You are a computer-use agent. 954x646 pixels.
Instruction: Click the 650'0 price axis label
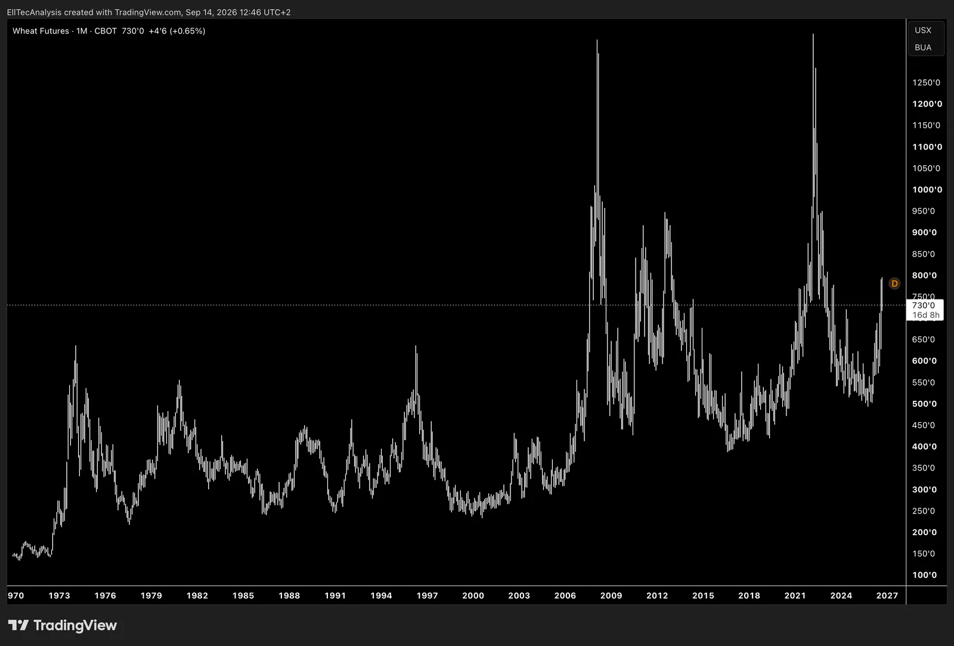[924, 339]
